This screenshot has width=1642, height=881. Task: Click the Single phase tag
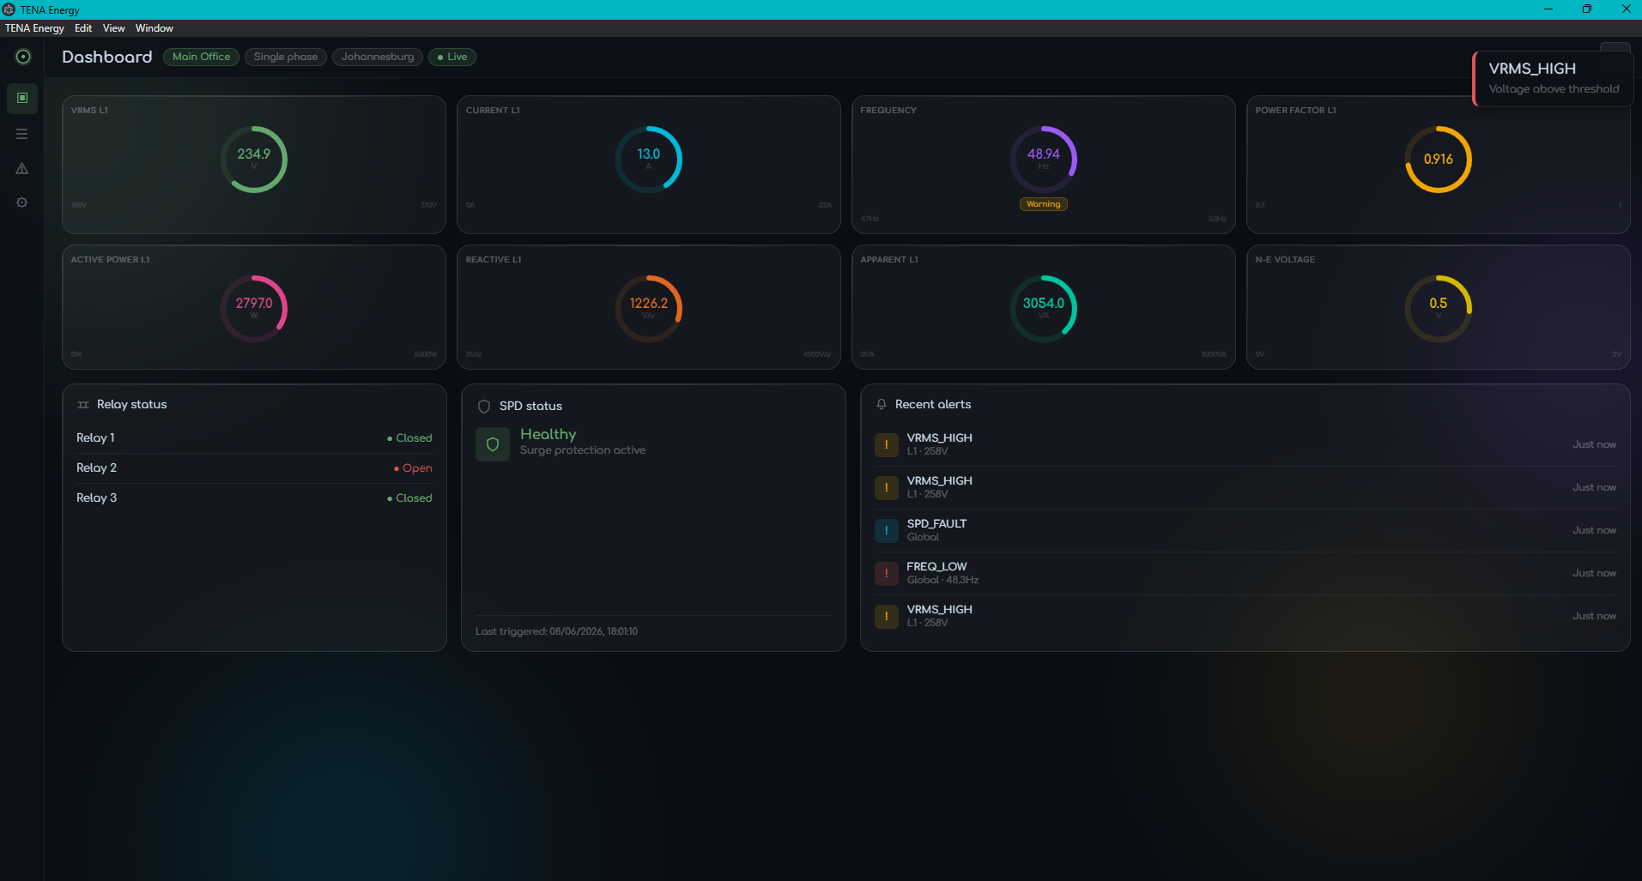tap(286, 57)
